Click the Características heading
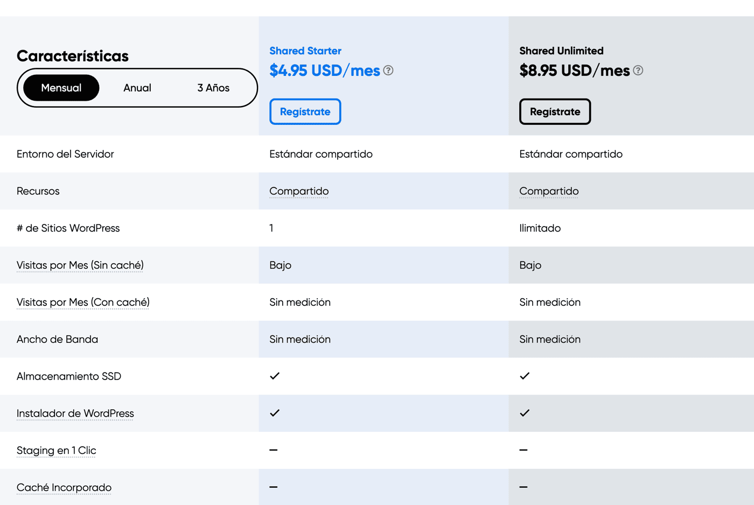 pyautogui.click(x=73, y=56)
